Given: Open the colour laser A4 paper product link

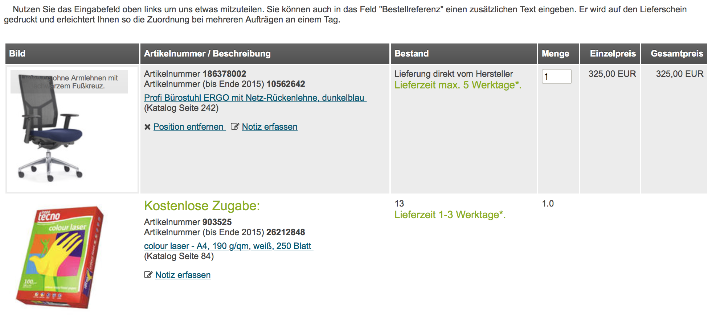Looking at the screenshot, I should pos(228,246).
